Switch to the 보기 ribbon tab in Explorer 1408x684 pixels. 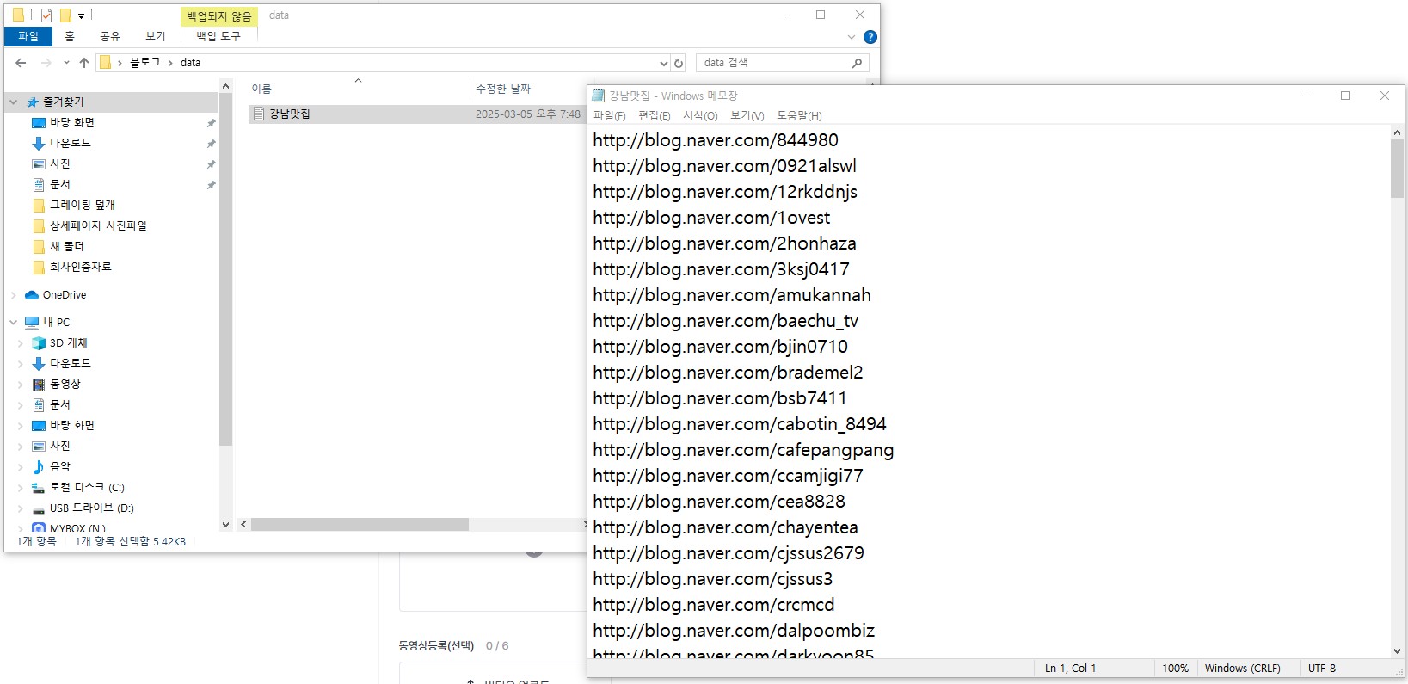click(x=155, y=36)
